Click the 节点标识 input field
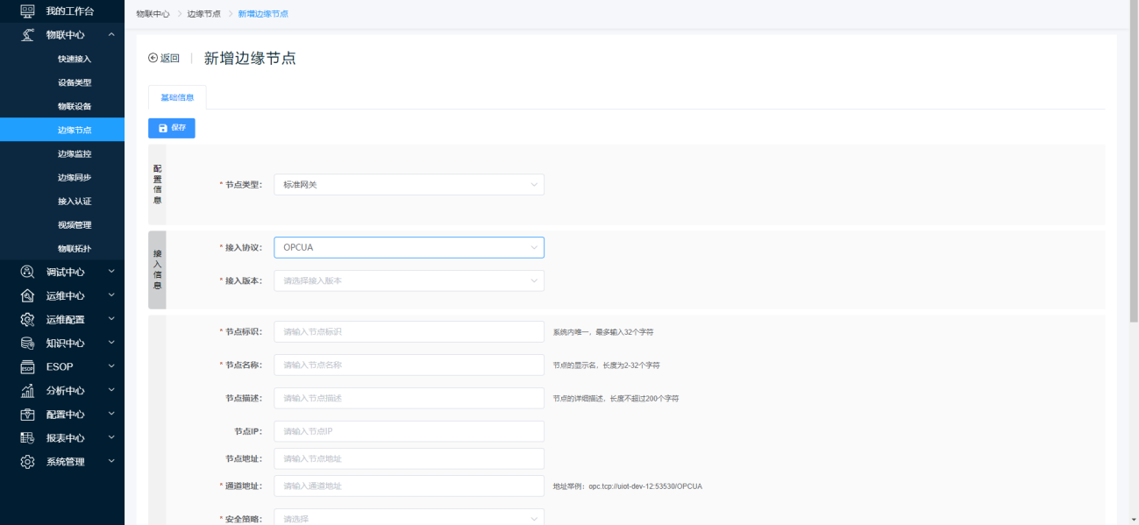 coord(409,331)
